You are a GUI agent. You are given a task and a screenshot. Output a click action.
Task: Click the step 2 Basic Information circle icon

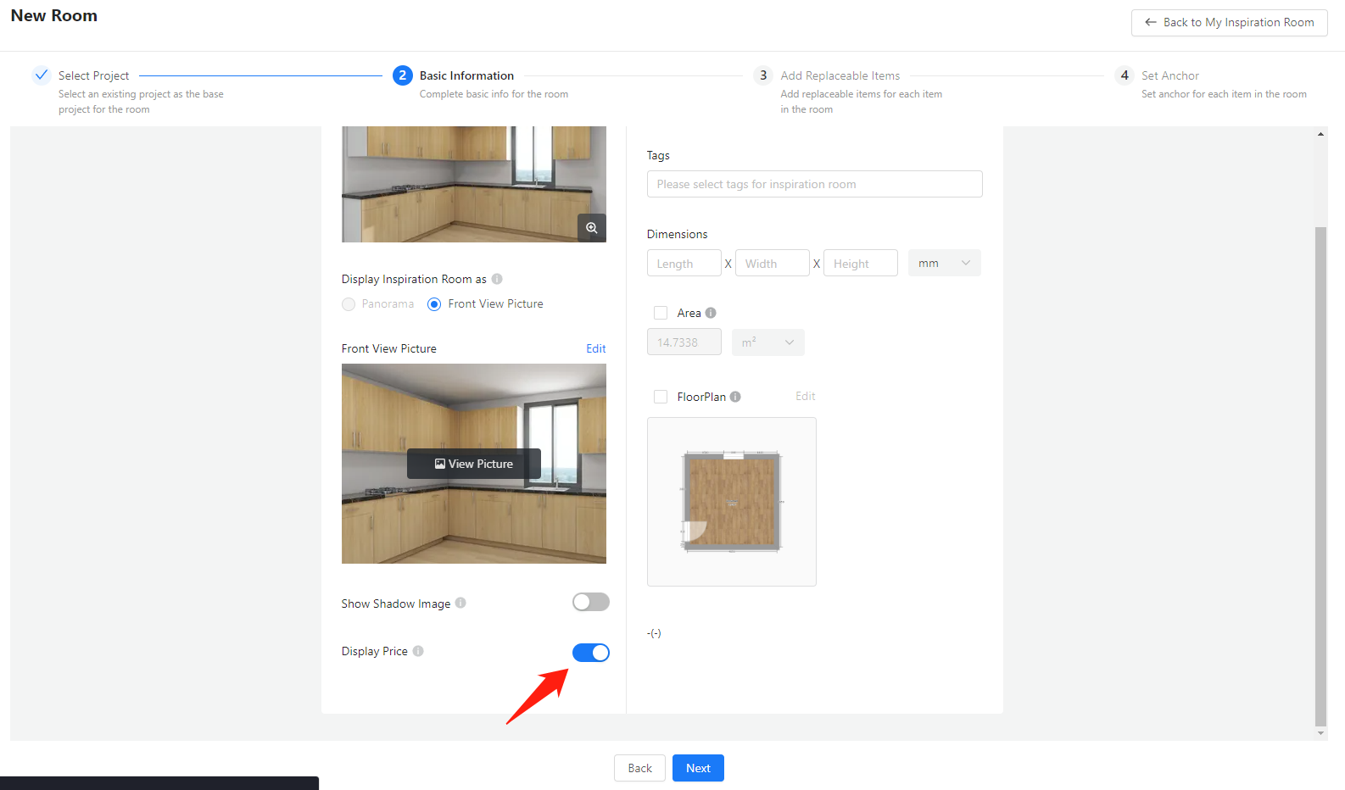[402, 75]
